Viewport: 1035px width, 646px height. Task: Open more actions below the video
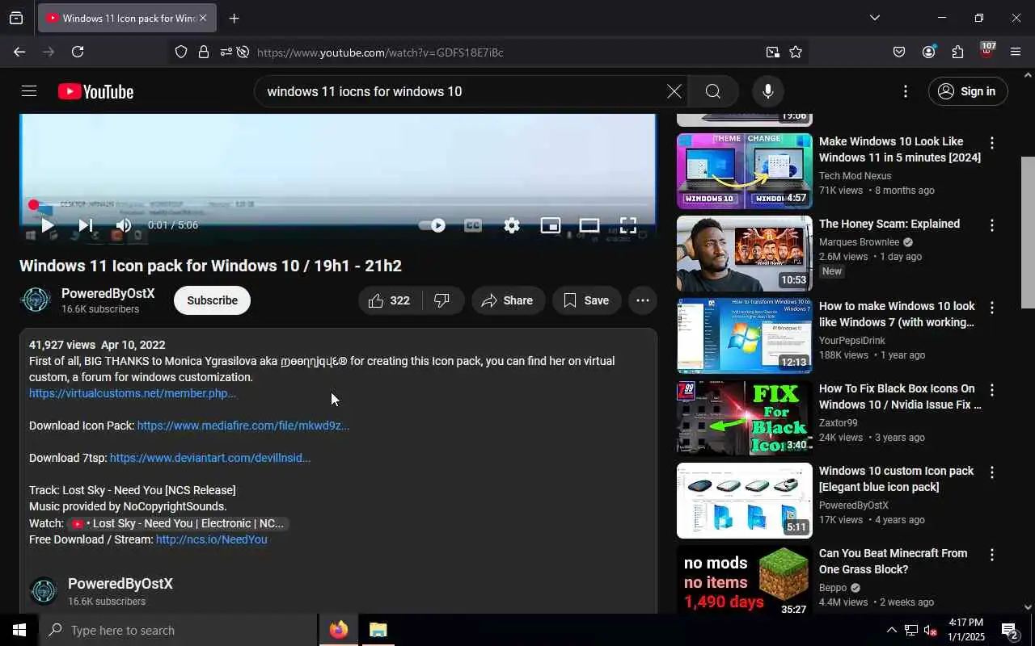(x=643, y=300)
